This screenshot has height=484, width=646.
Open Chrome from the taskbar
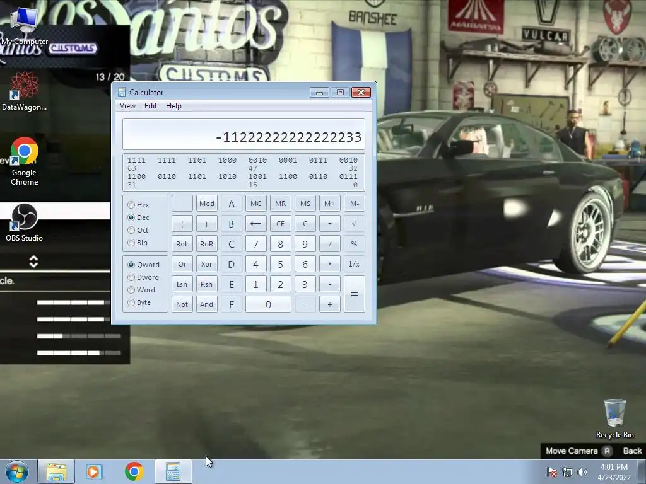pos(134,471)
